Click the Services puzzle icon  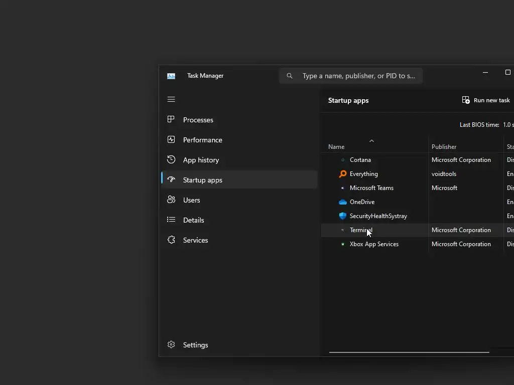(x=171, y=240)
